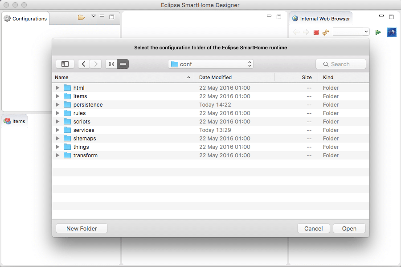Expand the items folder triangle
401x267 pixels.
(x=57, y=96)
